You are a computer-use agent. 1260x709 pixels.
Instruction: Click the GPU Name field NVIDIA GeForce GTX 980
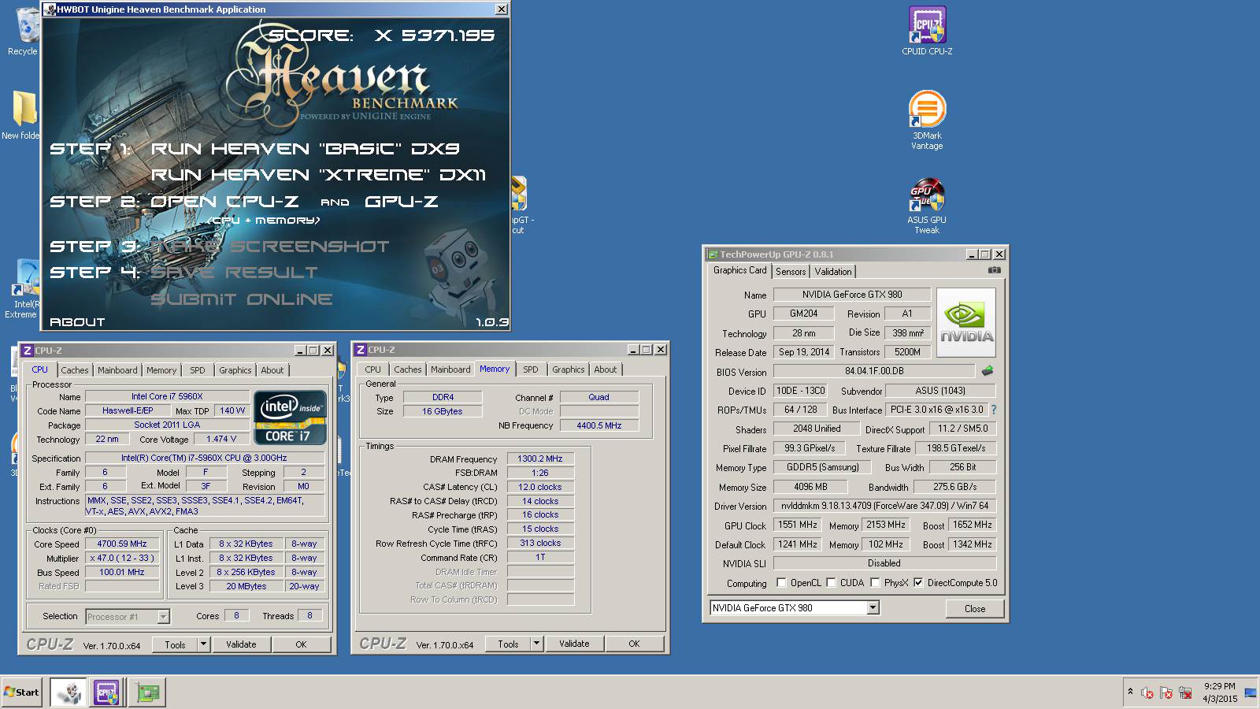[x=852, y=295]
